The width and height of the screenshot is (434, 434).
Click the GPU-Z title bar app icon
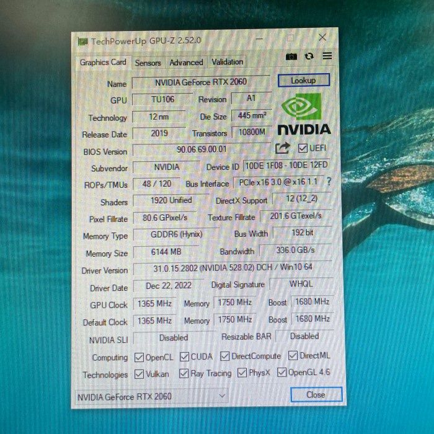(82, 42)
